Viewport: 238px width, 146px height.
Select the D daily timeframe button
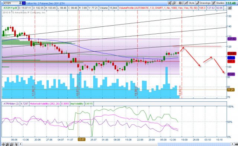(x=180, y=3)
